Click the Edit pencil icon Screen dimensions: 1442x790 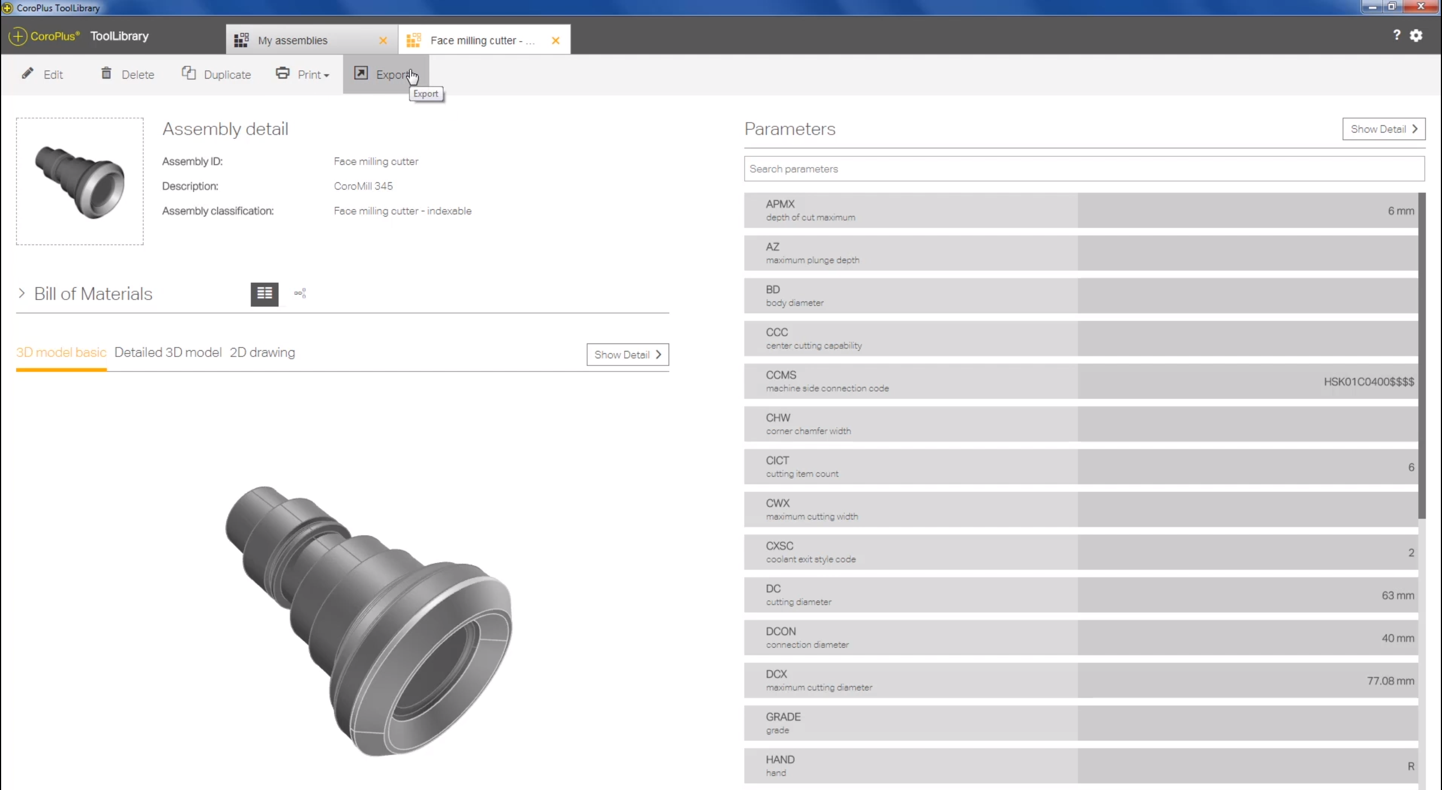[28, 74]
